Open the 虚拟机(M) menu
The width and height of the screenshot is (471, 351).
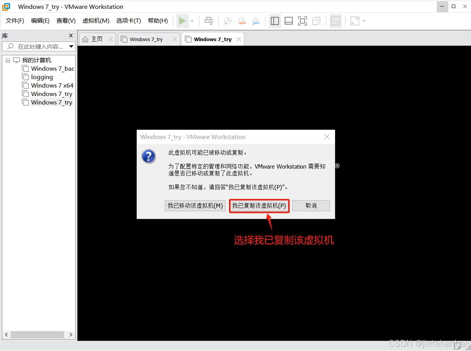(96, 21)
